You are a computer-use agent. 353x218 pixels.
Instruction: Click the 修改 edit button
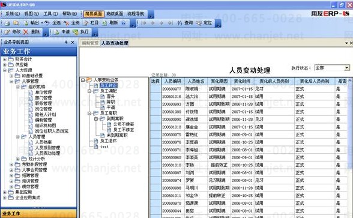pos(13,32)
